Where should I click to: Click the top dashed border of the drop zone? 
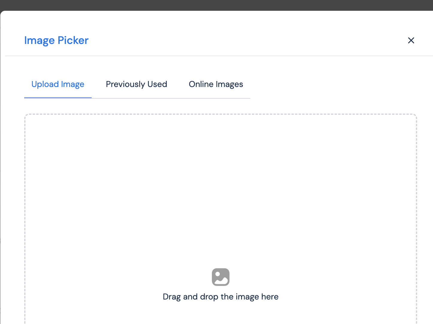click(220, 114)
